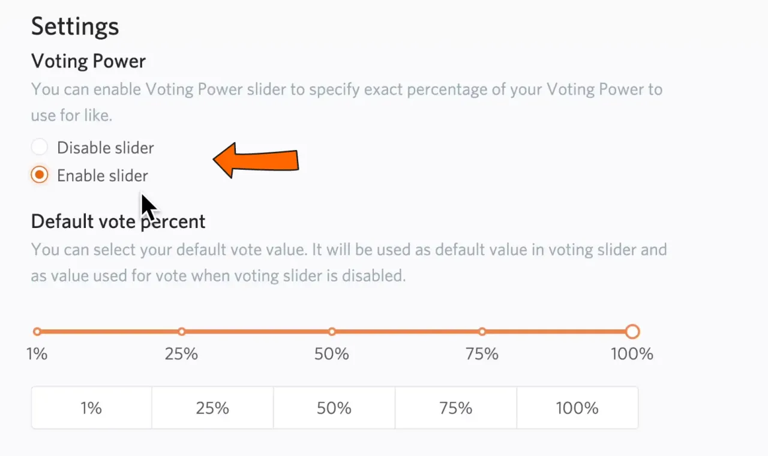The height and width of the screenshot is (456, 768).
Task: Choose the 75% preset button
Action: [456, 408]
